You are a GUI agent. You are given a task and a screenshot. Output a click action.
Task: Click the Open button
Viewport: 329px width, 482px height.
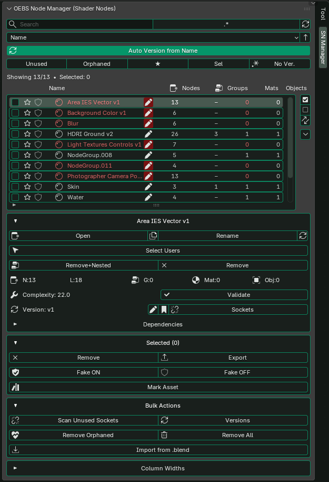coord(78,236)
